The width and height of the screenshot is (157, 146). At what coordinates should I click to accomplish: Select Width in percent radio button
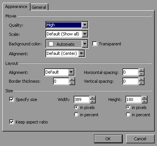pyautogui.click(x=76, y=115)
